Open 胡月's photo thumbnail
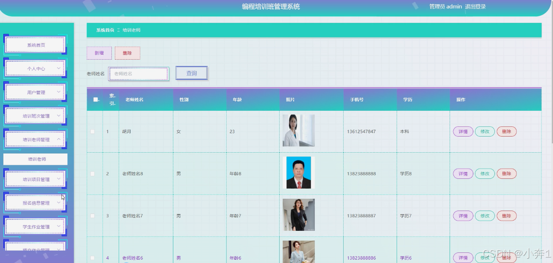The image size is (553, 263). coord(299,130)
